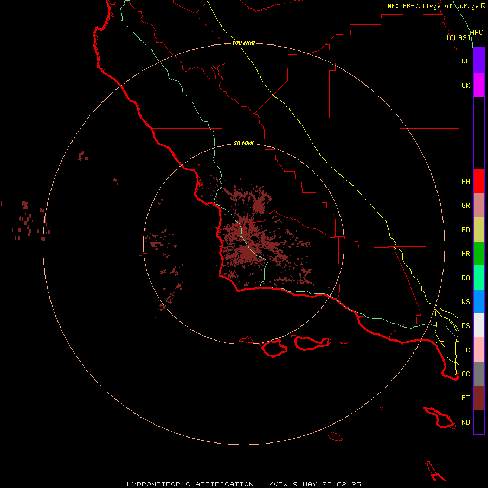Viewport: 488px width, 488px height.
Task: Click the GC legend label
Action: (x=465, y=374)
